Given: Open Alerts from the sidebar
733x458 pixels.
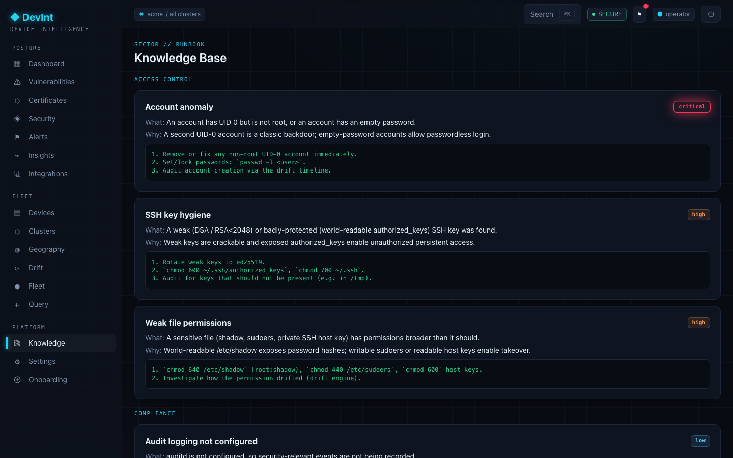Looking at the screenshot, I should coord(61,137).
